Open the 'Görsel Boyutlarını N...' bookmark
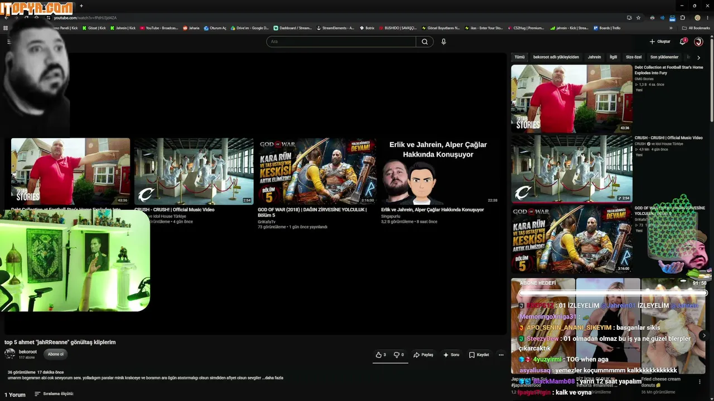Screen dimensions: 714x401 [441, 28]
